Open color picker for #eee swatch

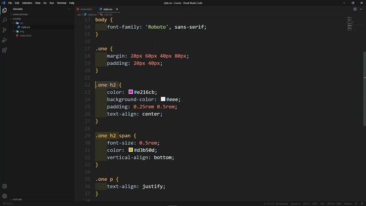tap(163, 99)
